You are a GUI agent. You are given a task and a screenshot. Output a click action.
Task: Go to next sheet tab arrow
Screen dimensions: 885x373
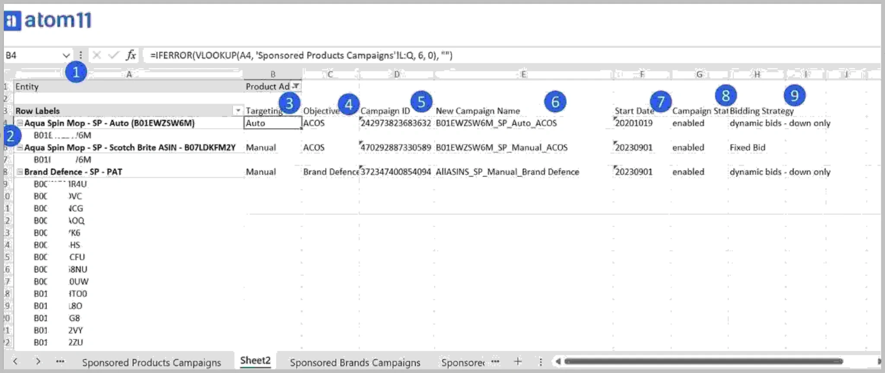pyautogui.click(x=38, y=361)
